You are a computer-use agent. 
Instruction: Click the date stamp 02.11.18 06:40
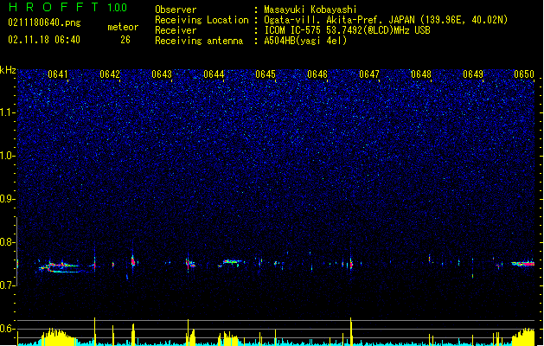[x=44, y=40]
